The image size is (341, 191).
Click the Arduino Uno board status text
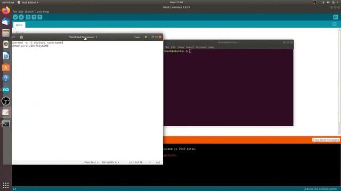(320, 189)
